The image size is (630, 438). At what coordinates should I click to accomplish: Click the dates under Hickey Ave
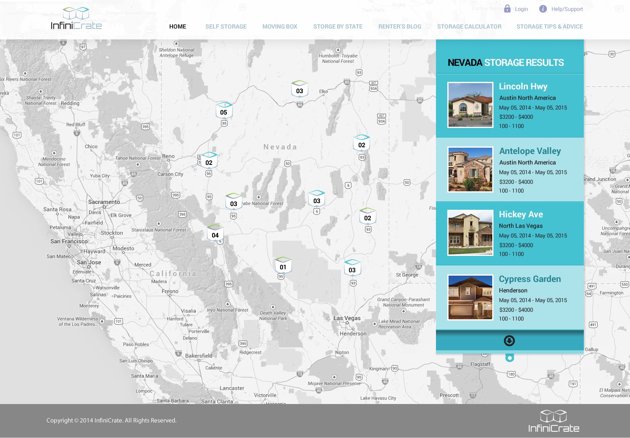(x=533, y=236)
